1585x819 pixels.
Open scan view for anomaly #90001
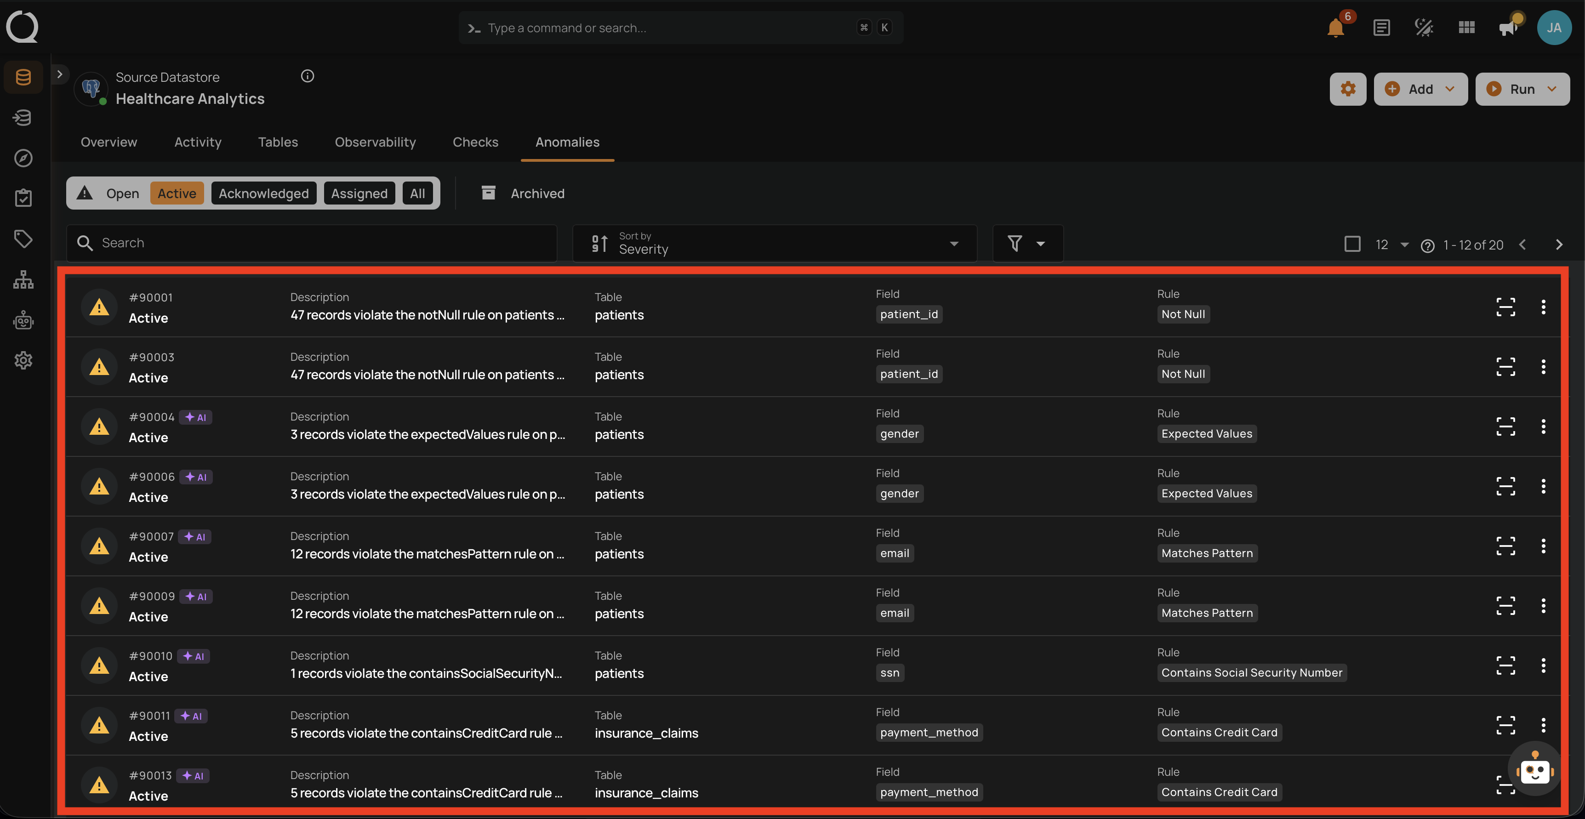(x=1505, y=307)
